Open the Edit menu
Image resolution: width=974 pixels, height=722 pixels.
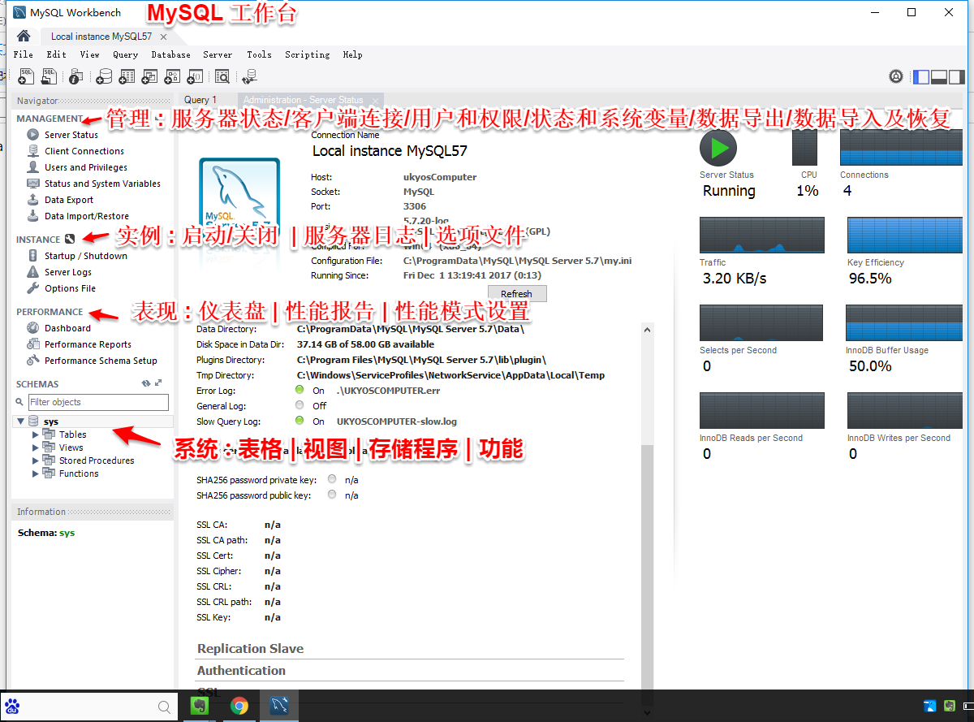57,54
